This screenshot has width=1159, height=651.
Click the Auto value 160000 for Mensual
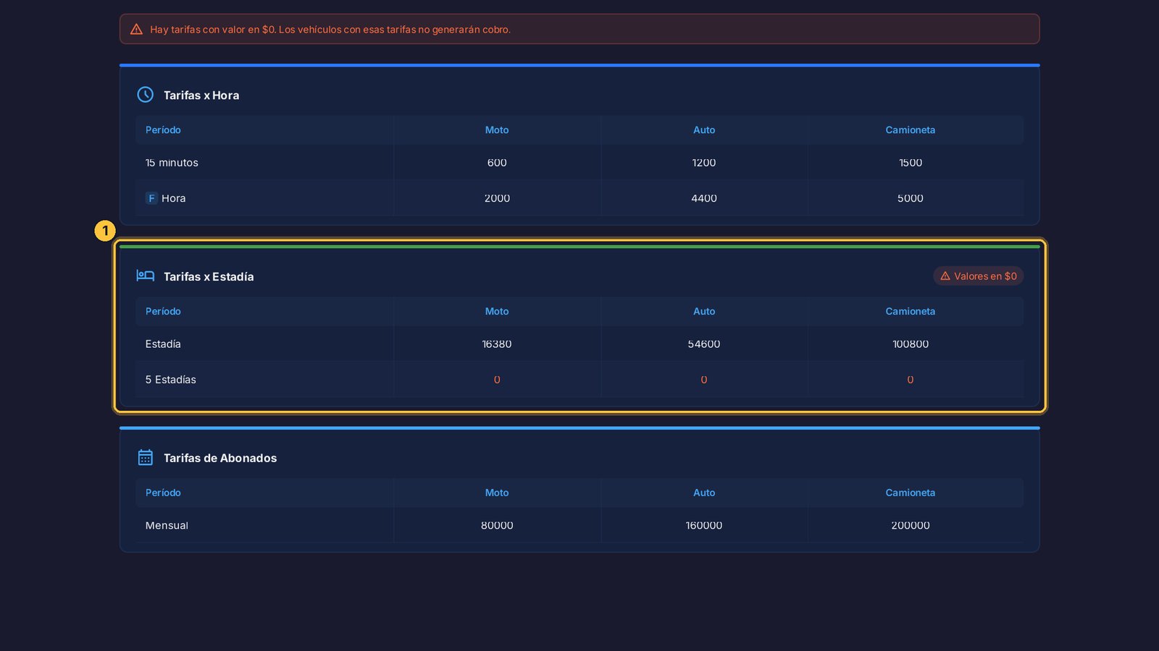[x=704, y=526]
